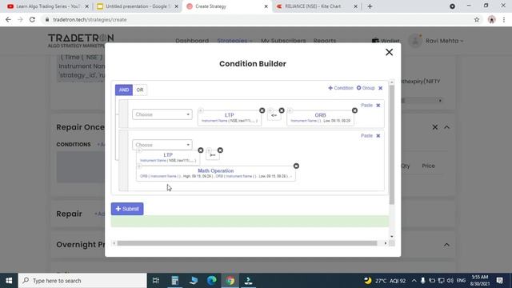The width and height of the screenshot is (512, 288).
Task: Open Edge from taskbar
Action: pos(211,281)
